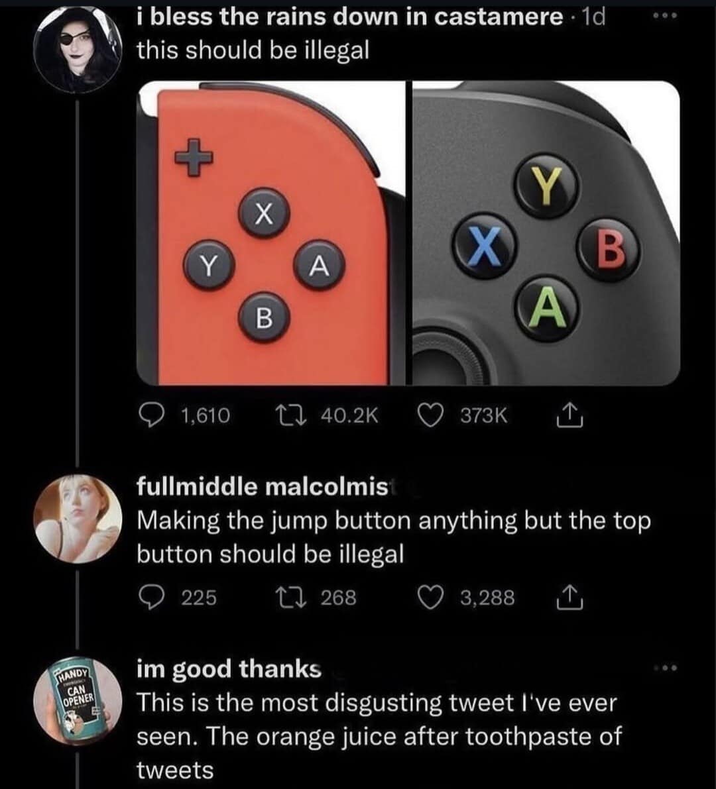Image resolution: width=716 pixels, height=789 pixels.
Task: Visit 'fullmiddle malcolmist' username link
Action: click(263, 488)
